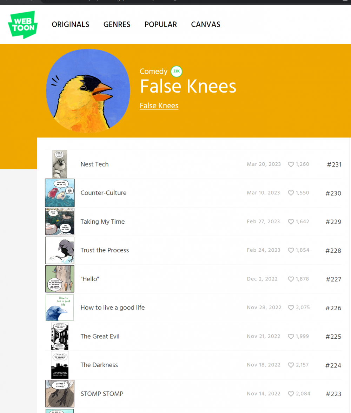Viewport: 351px width, 413px height.
Task: Click heart icon for Counter-Culture episode
Action: [291, 193]
